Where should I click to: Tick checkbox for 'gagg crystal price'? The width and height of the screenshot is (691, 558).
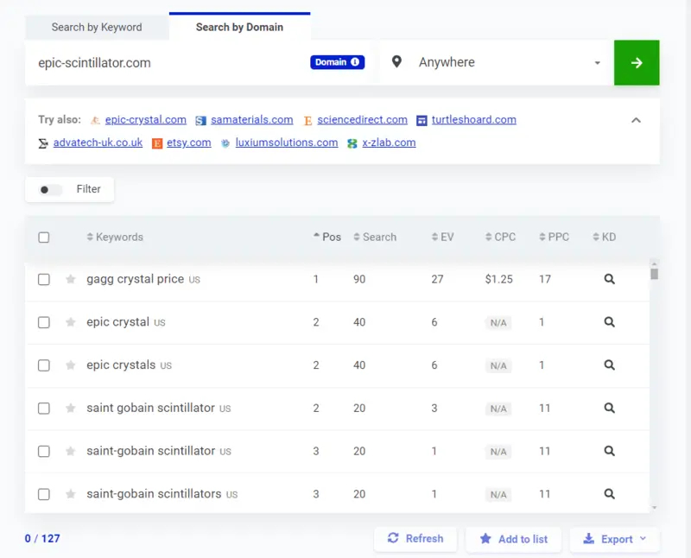(44, 280)
